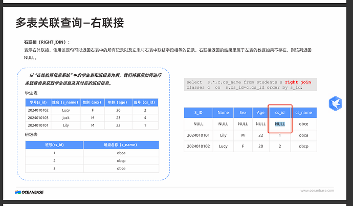Image resolution: width=353 pixels, height=206 pixels.
Task: Click 2024010102 in the student table
Action: [x=38, y=110]
